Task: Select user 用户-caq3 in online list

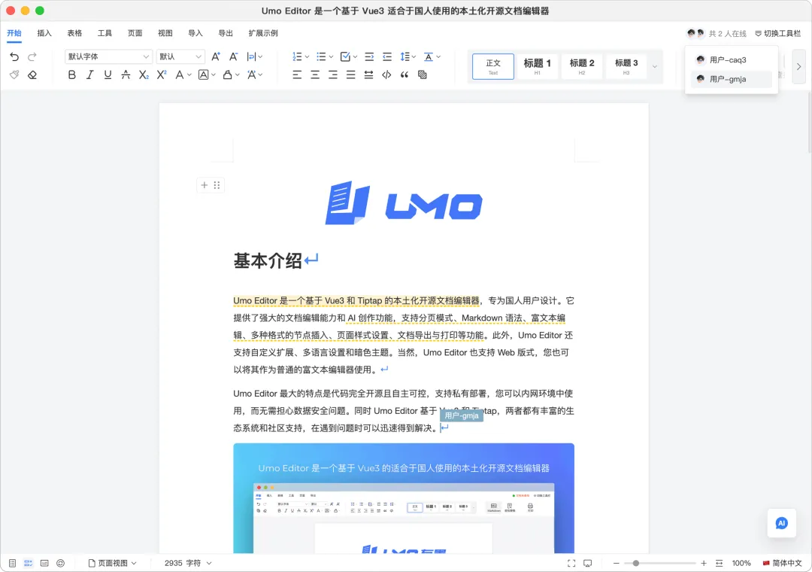Action: (x=732, y=60)
